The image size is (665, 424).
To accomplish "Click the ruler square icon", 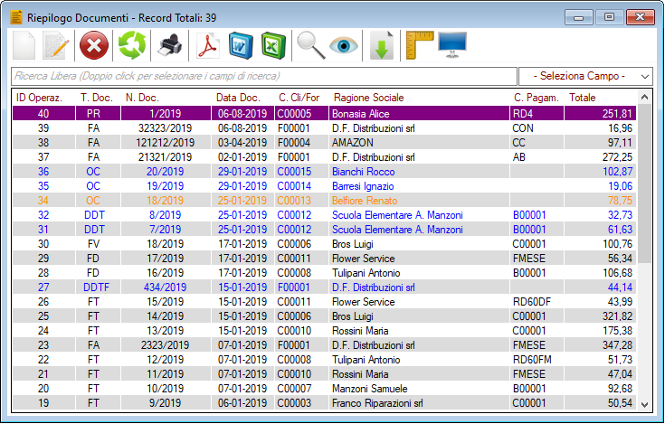I will point(420,45).
